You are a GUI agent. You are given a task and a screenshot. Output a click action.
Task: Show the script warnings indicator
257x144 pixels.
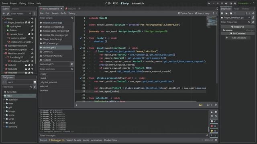(201, 105)
